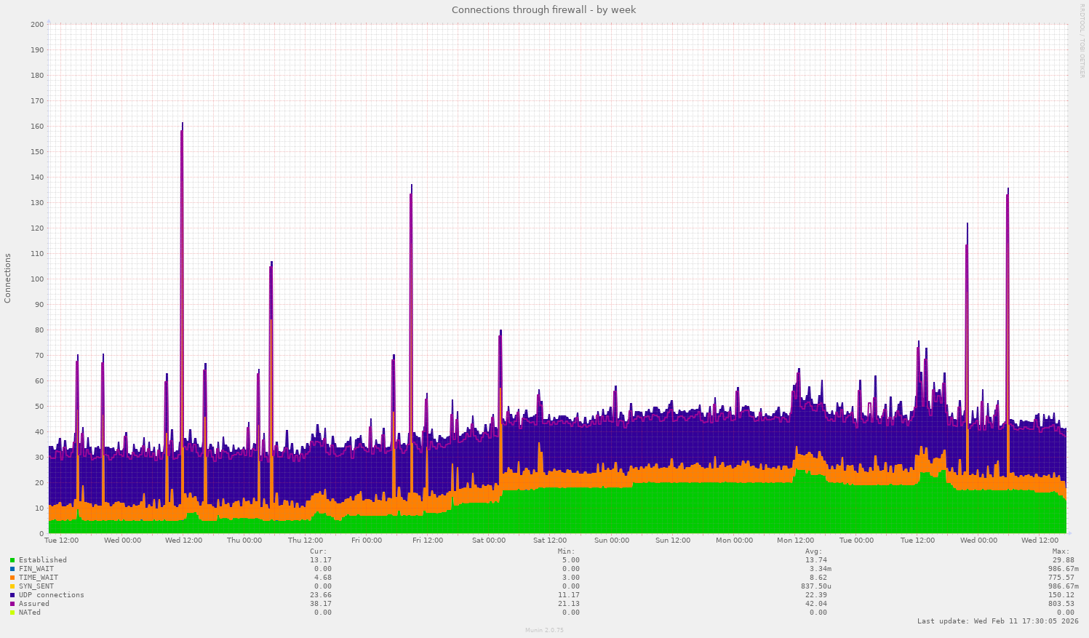Viewport: 1089px width, 638px height.
Task: Click the 'Sat 00:00' time axis label
Action: pos(488,541)
